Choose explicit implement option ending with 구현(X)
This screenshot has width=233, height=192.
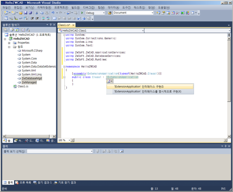pos(150,91)
